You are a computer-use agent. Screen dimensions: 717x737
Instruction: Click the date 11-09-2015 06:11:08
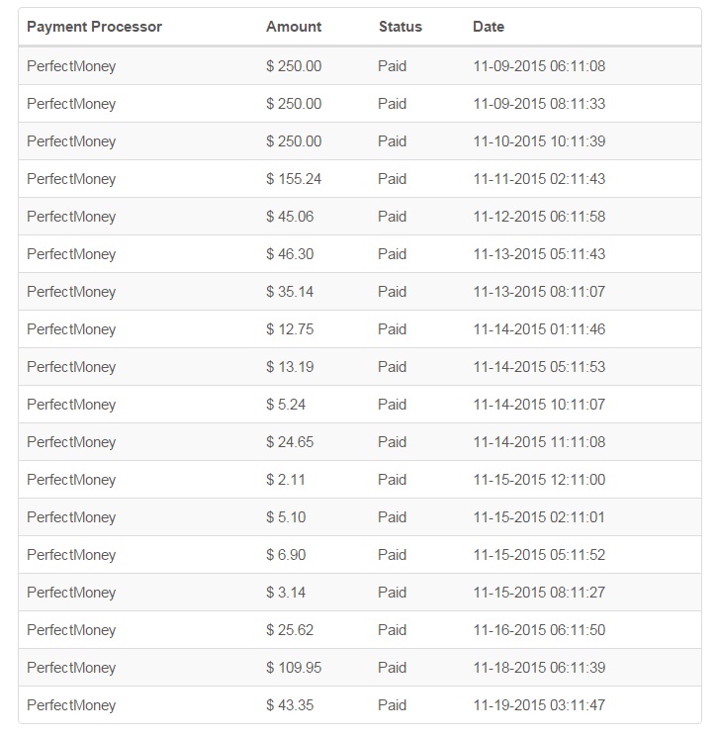click(x=539, y=66)
